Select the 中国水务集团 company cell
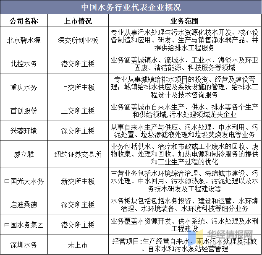The image size is (262, 255). 24,225
